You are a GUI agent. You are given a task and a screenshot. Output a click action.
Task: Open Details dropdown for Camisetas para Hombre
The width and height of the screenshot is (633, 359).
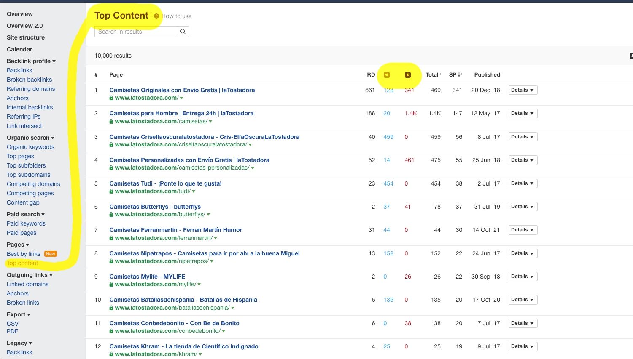pos(523,113)
